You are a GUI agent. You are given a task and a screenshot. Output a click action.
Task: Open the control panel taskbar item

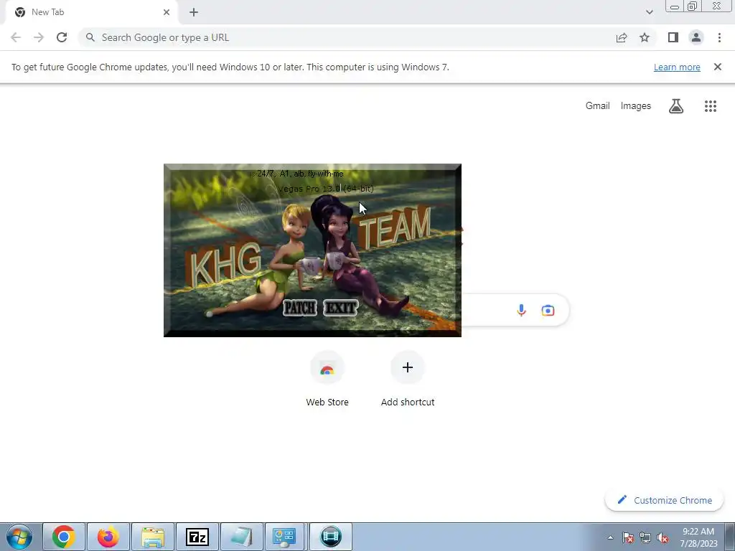[x=286, y=537]
